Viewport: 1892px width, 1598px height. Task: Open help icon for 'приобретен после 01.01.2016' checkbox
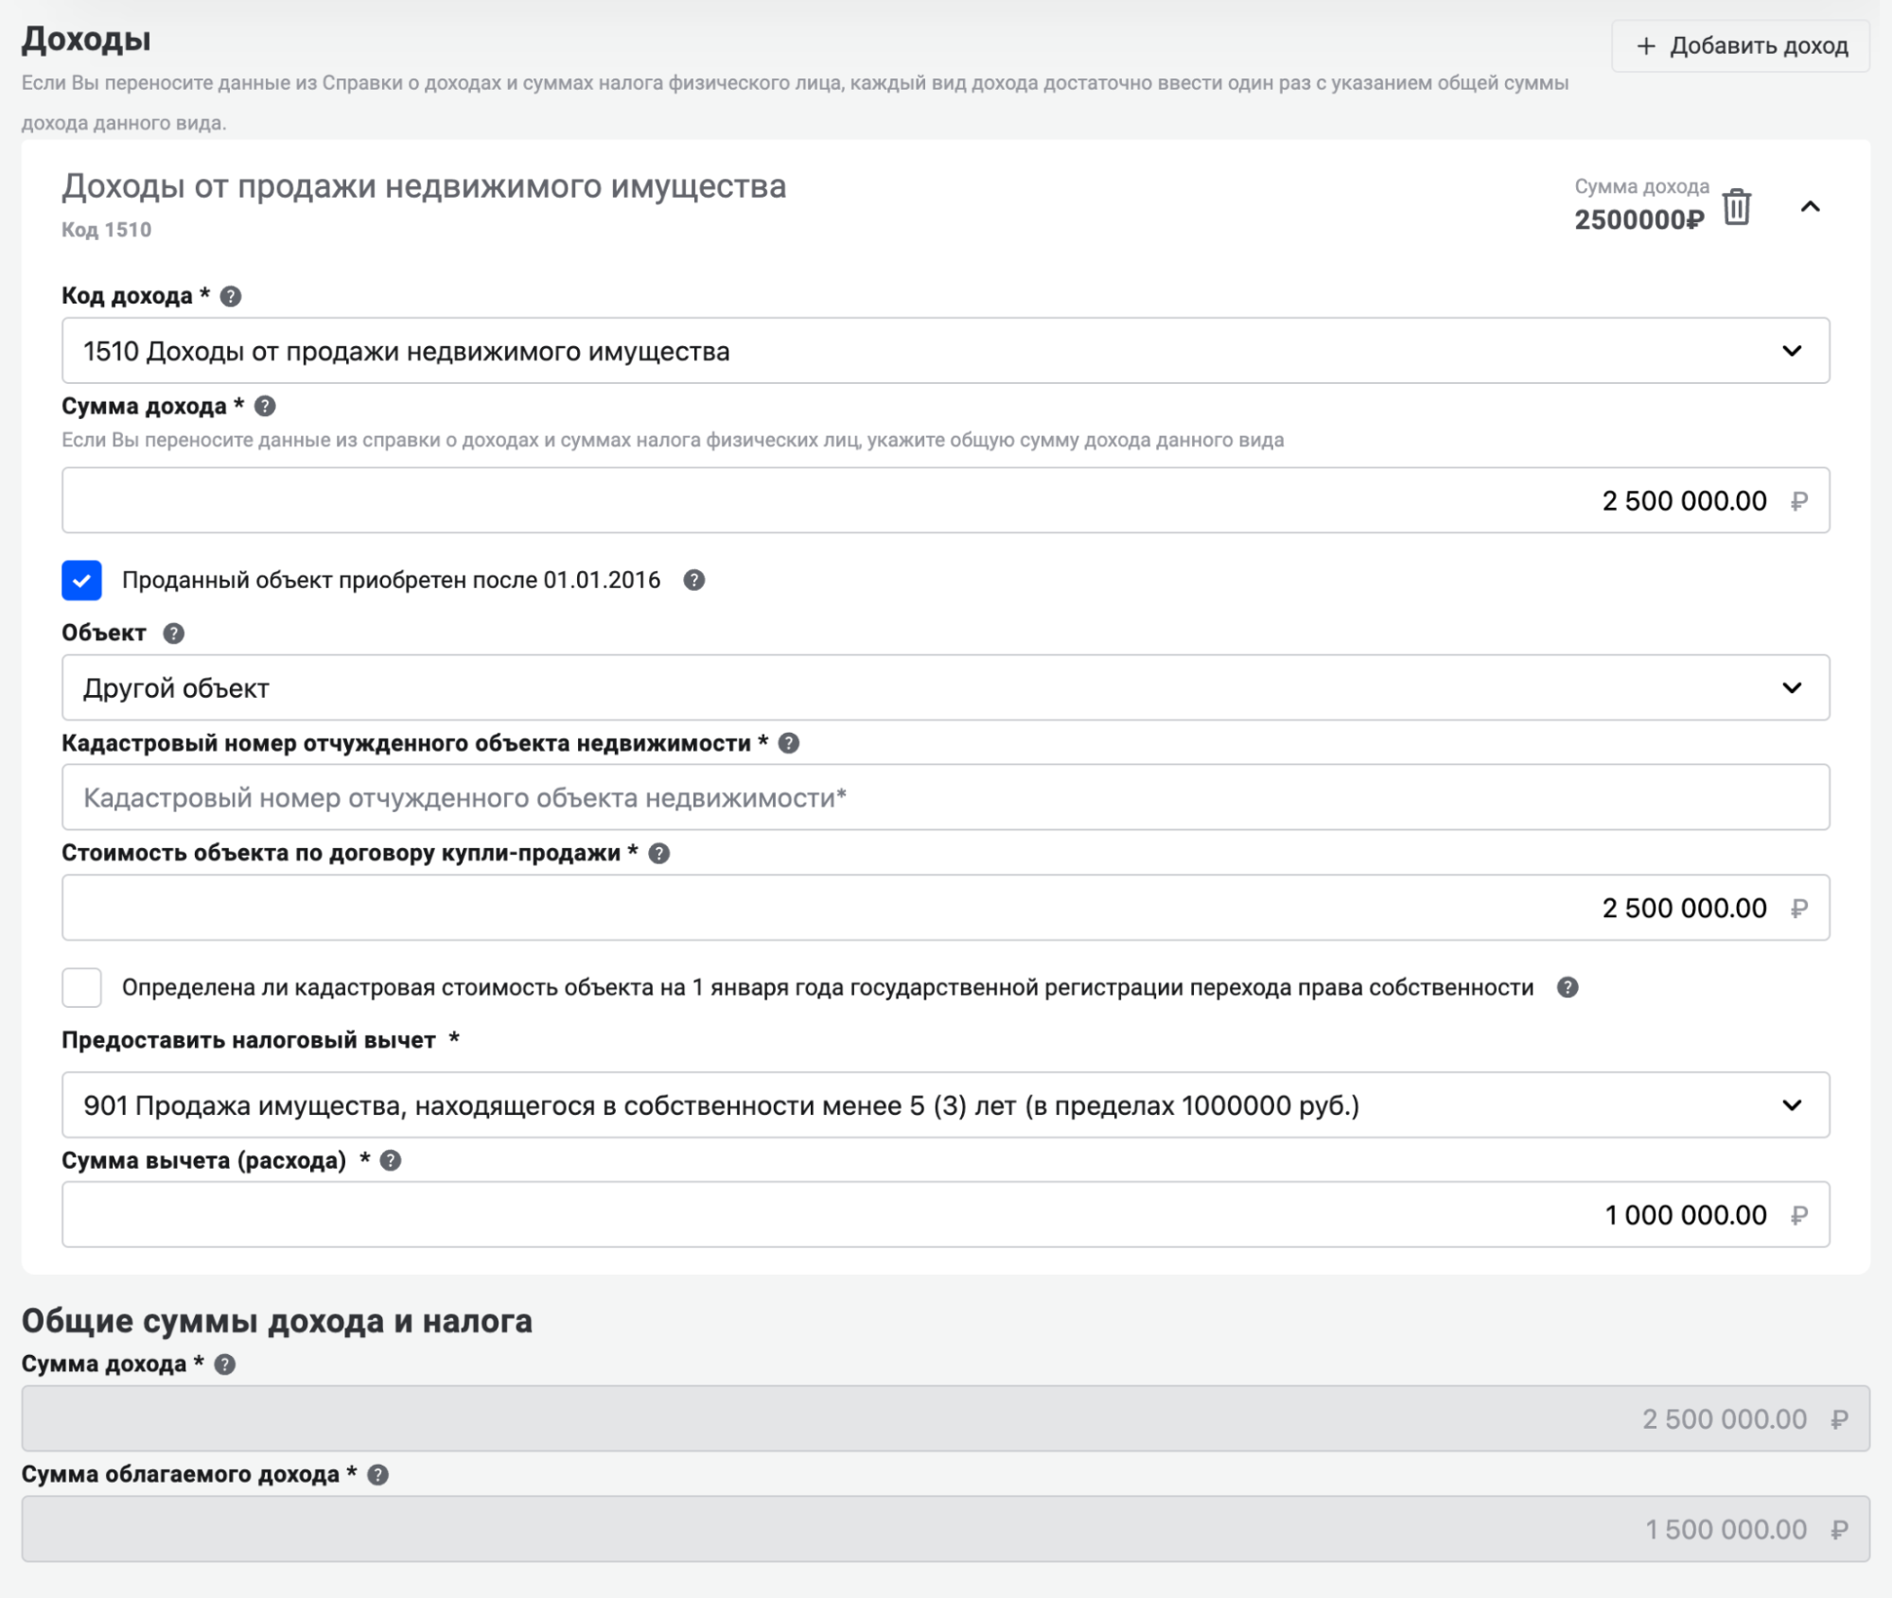point(693,580)
